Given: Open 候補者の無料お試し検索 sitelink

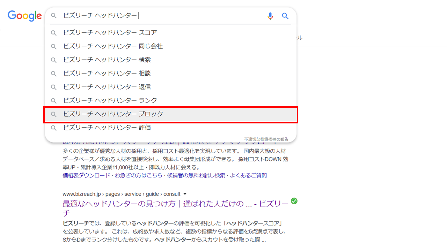Looking at the screenshot, I should [x=196, y=175].
